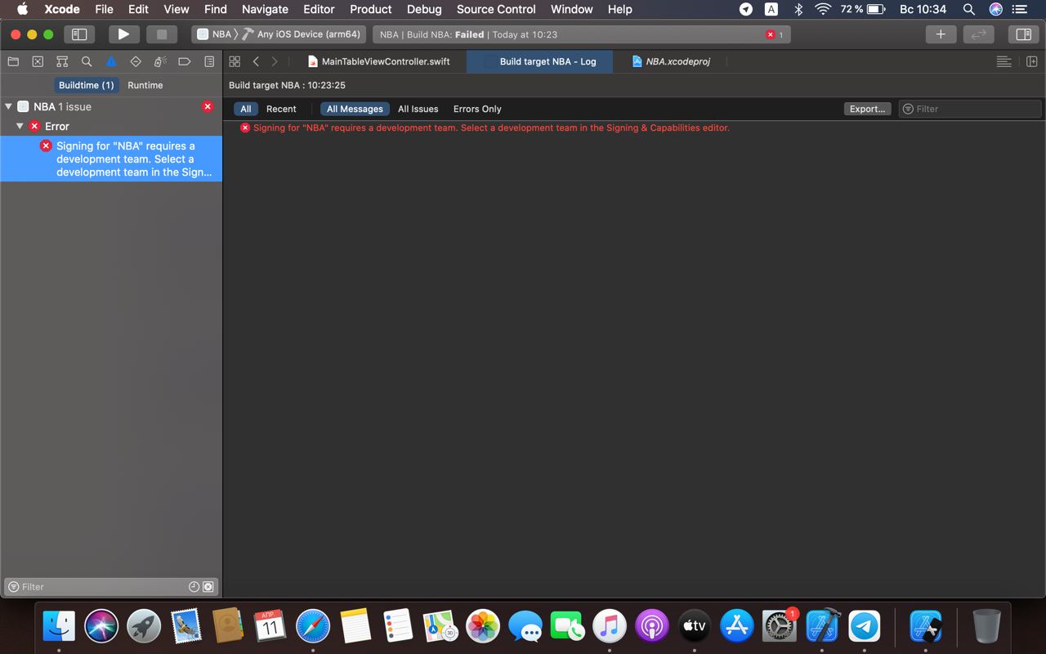Choose the NBA scheme selector
This screenshot has width=1046, height=654.
point(214,34)
